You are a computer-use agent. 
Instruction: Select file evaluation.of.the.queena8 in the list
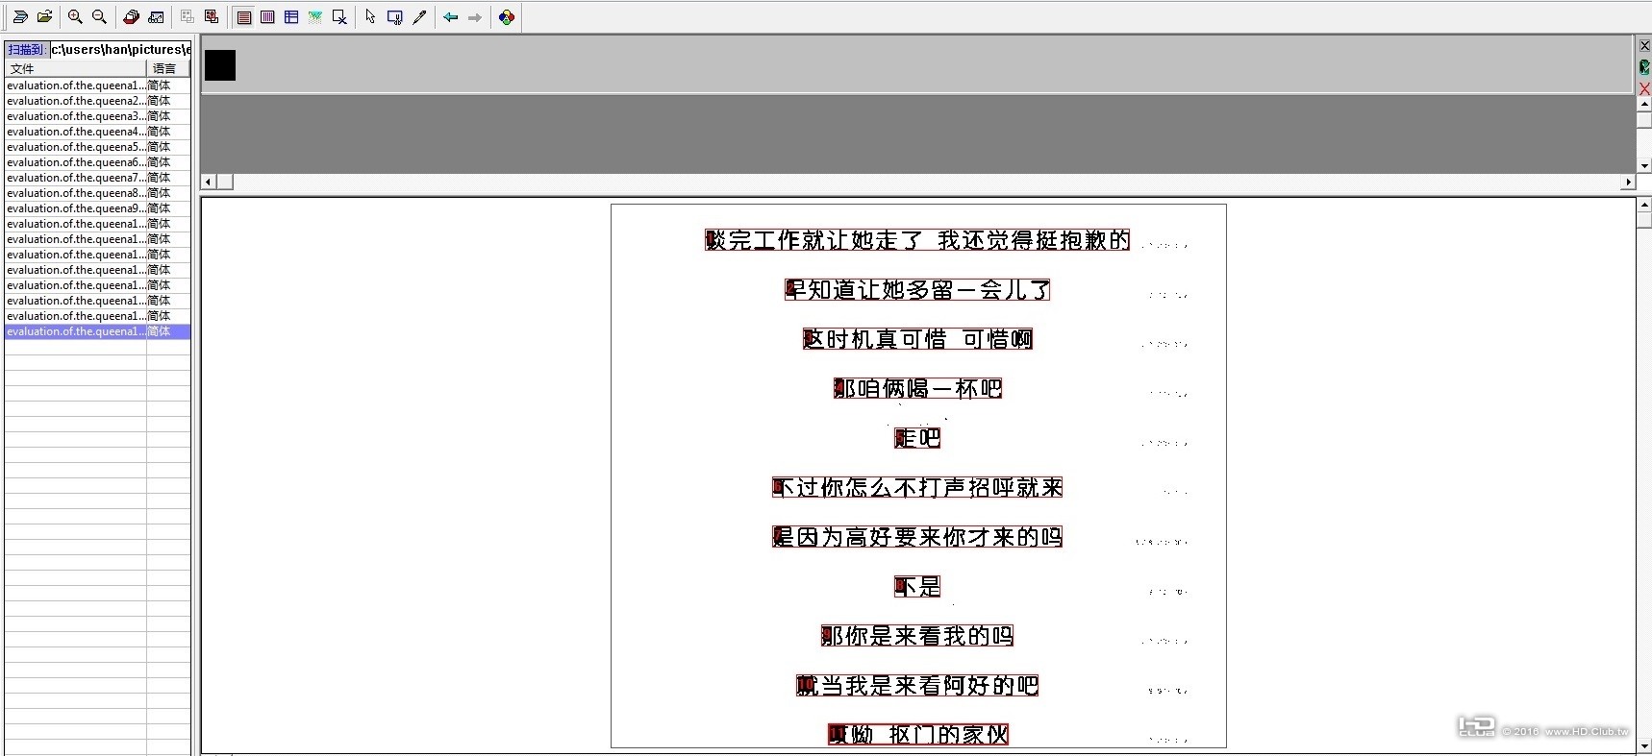(x=97, y=193)
